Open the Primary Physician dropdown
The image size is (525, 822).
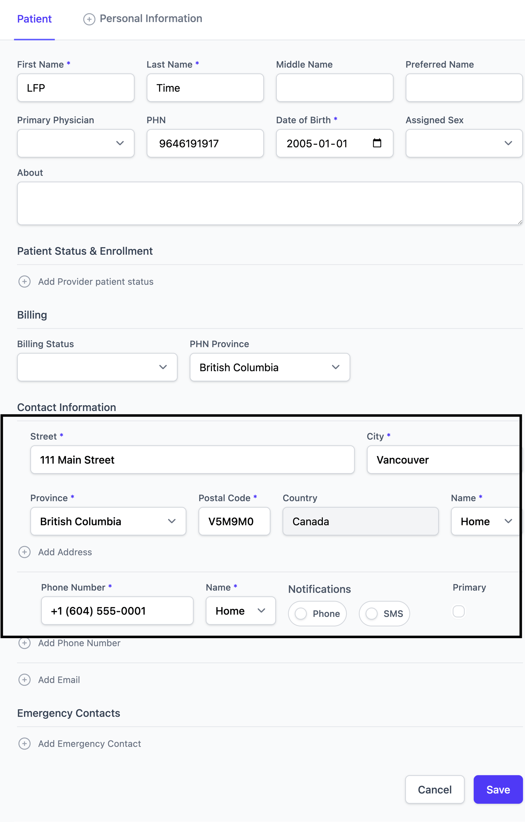point(76,143)
